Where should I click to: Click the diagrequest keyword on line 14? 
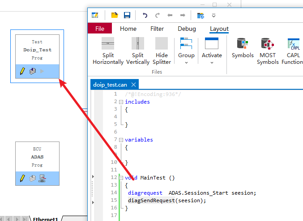145,193
